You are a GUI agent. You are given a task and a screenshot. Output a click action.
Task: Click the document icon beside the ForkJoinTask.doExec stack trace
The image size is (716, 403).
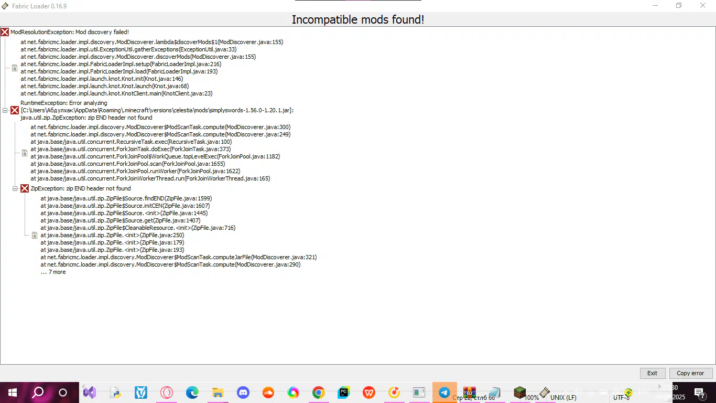[x=25, y=153]
